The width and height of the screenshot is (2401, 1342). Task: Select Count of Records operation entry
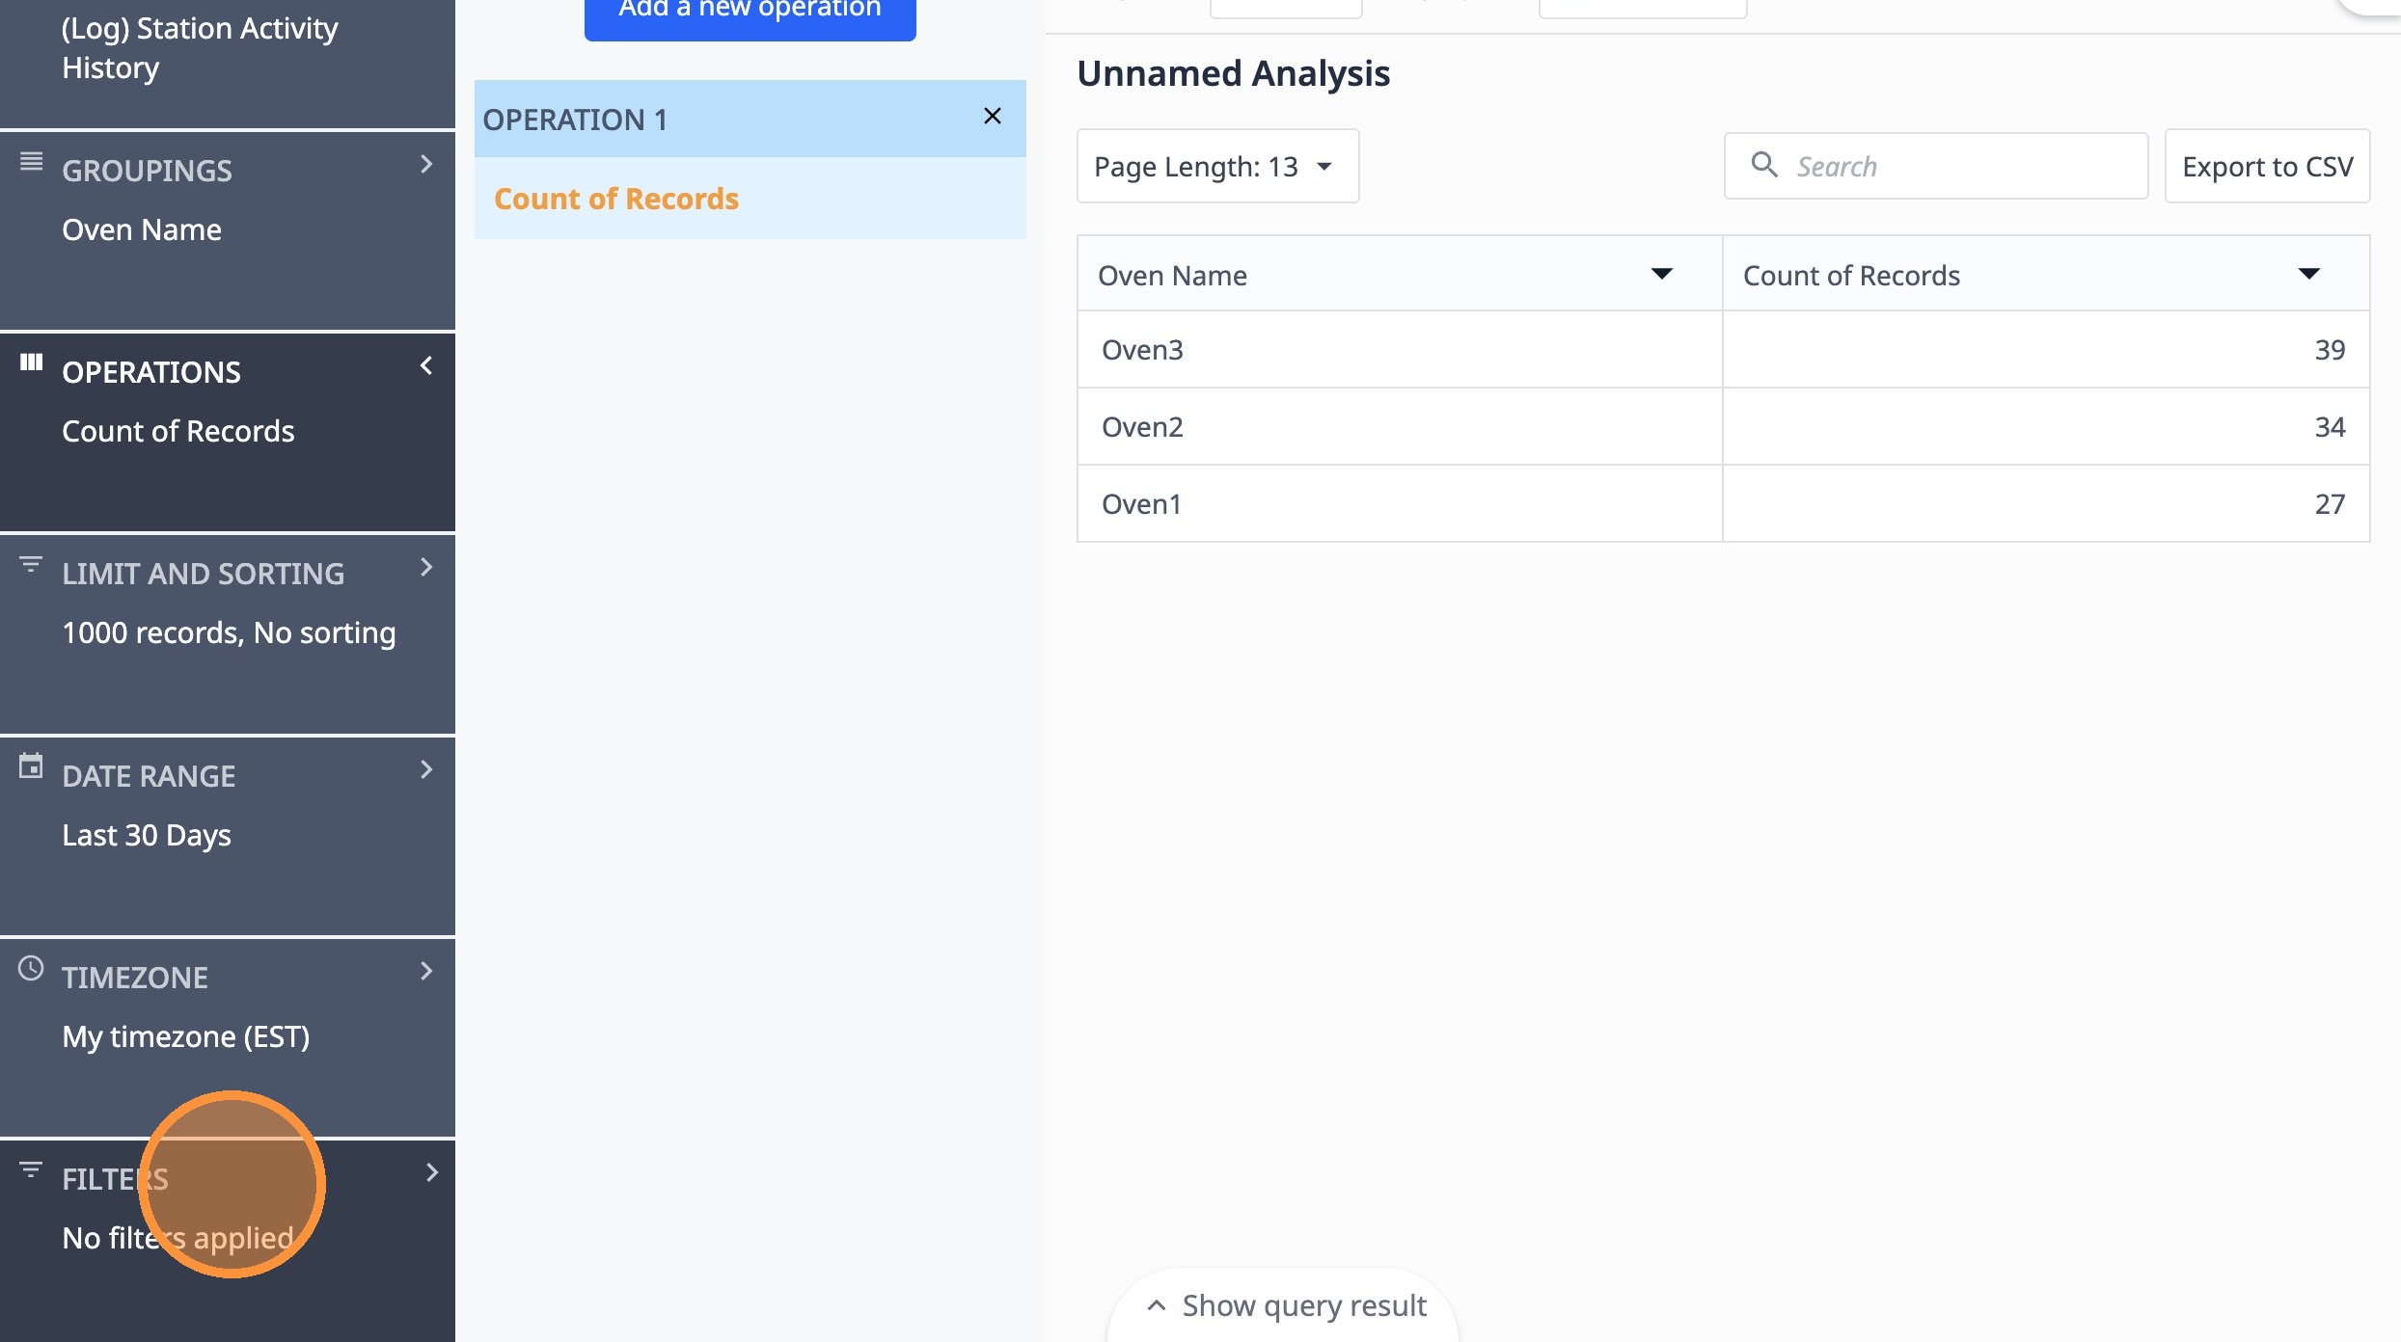pyautogui.click(x=616, y=199)
